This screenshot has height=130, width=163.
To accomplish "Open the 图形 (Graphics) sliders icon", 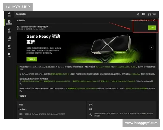I will (x=9, y=31).
